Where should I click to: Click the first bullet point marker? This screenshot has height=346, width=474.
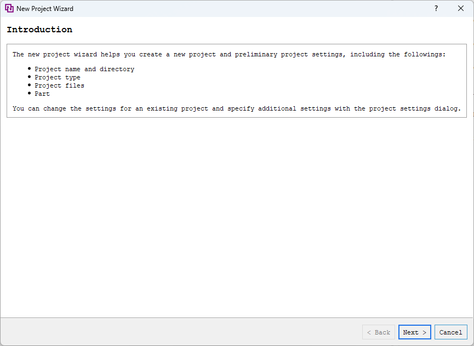tap(30, 68)
